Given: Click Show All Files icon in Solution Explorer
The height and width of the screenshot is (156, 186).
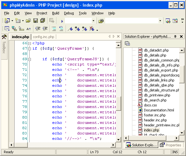Looking at the screenshot, I should (x=127, y=43).
